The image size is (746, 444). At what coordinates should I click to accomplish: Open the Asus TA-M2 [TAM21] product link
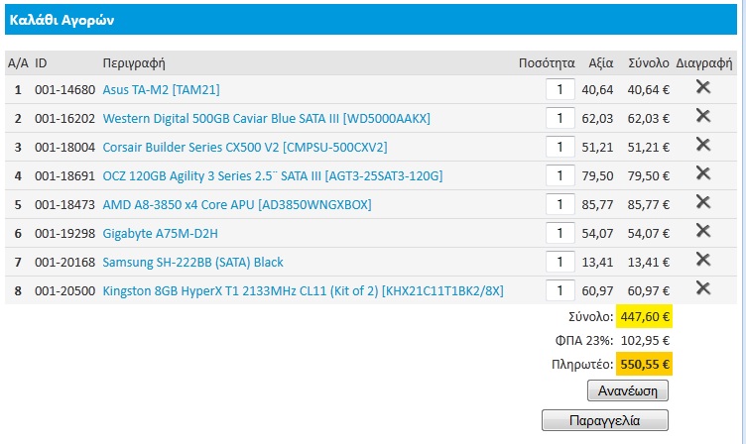(x=162, y=90)
